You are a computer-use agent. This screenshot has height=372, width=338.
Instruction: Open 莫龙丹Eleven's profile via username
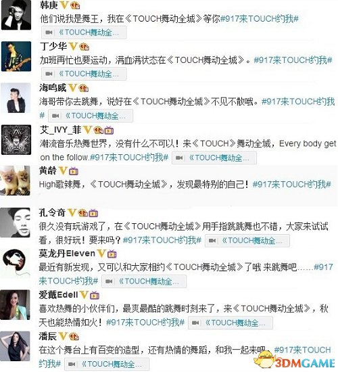[x=67, y=254]
